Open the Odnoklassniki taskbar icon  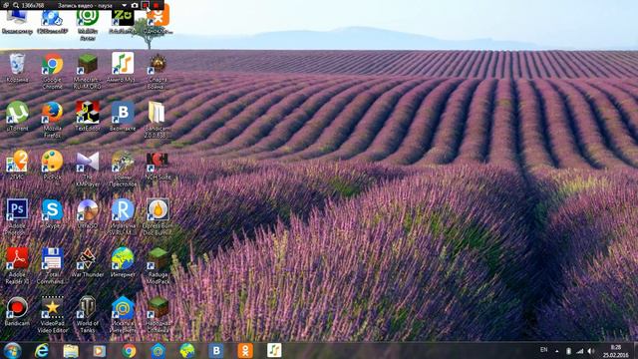[x=245, y=350]
